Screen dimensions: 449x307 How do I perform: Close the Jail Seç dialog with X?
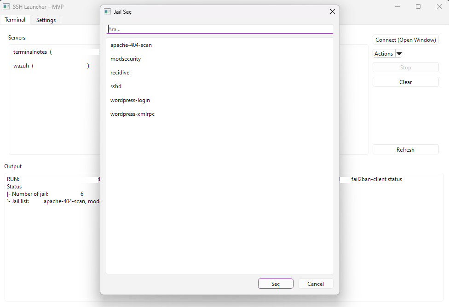[333, 11]
